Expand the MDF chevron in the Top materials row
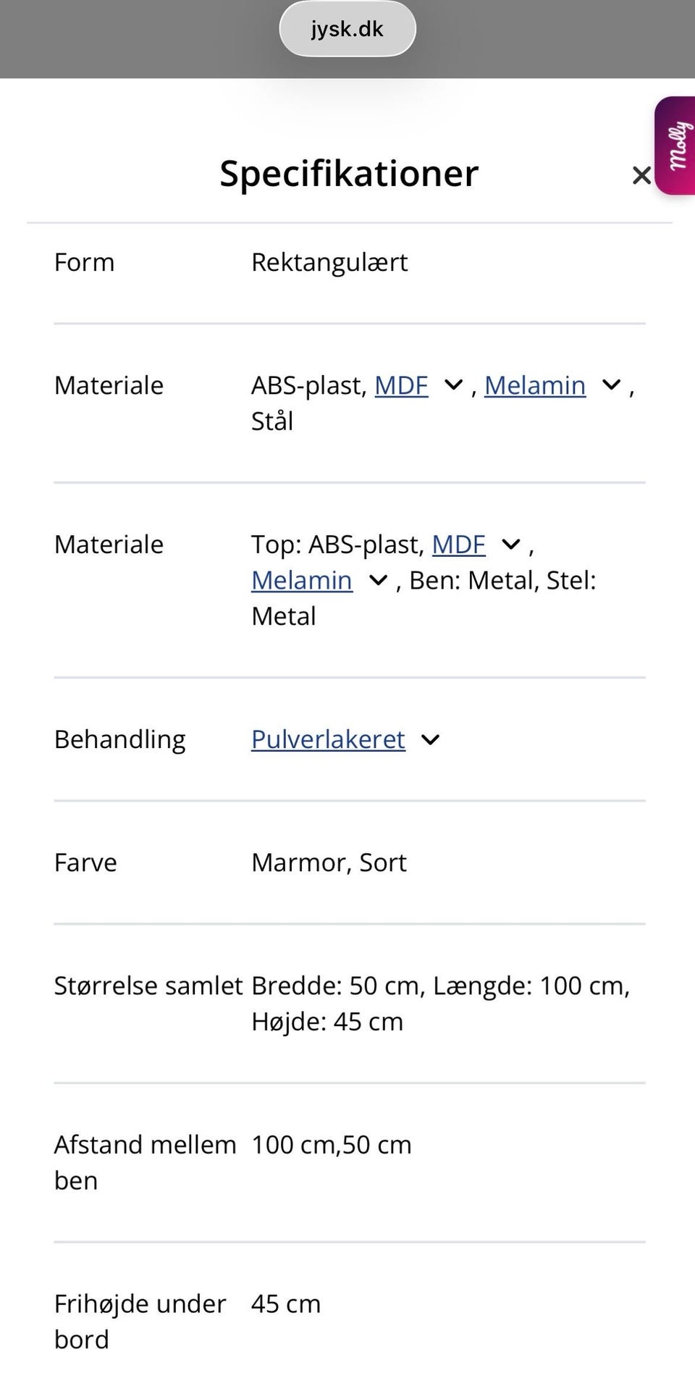Viewport: 695px width, 1394px height. [510, 544]
